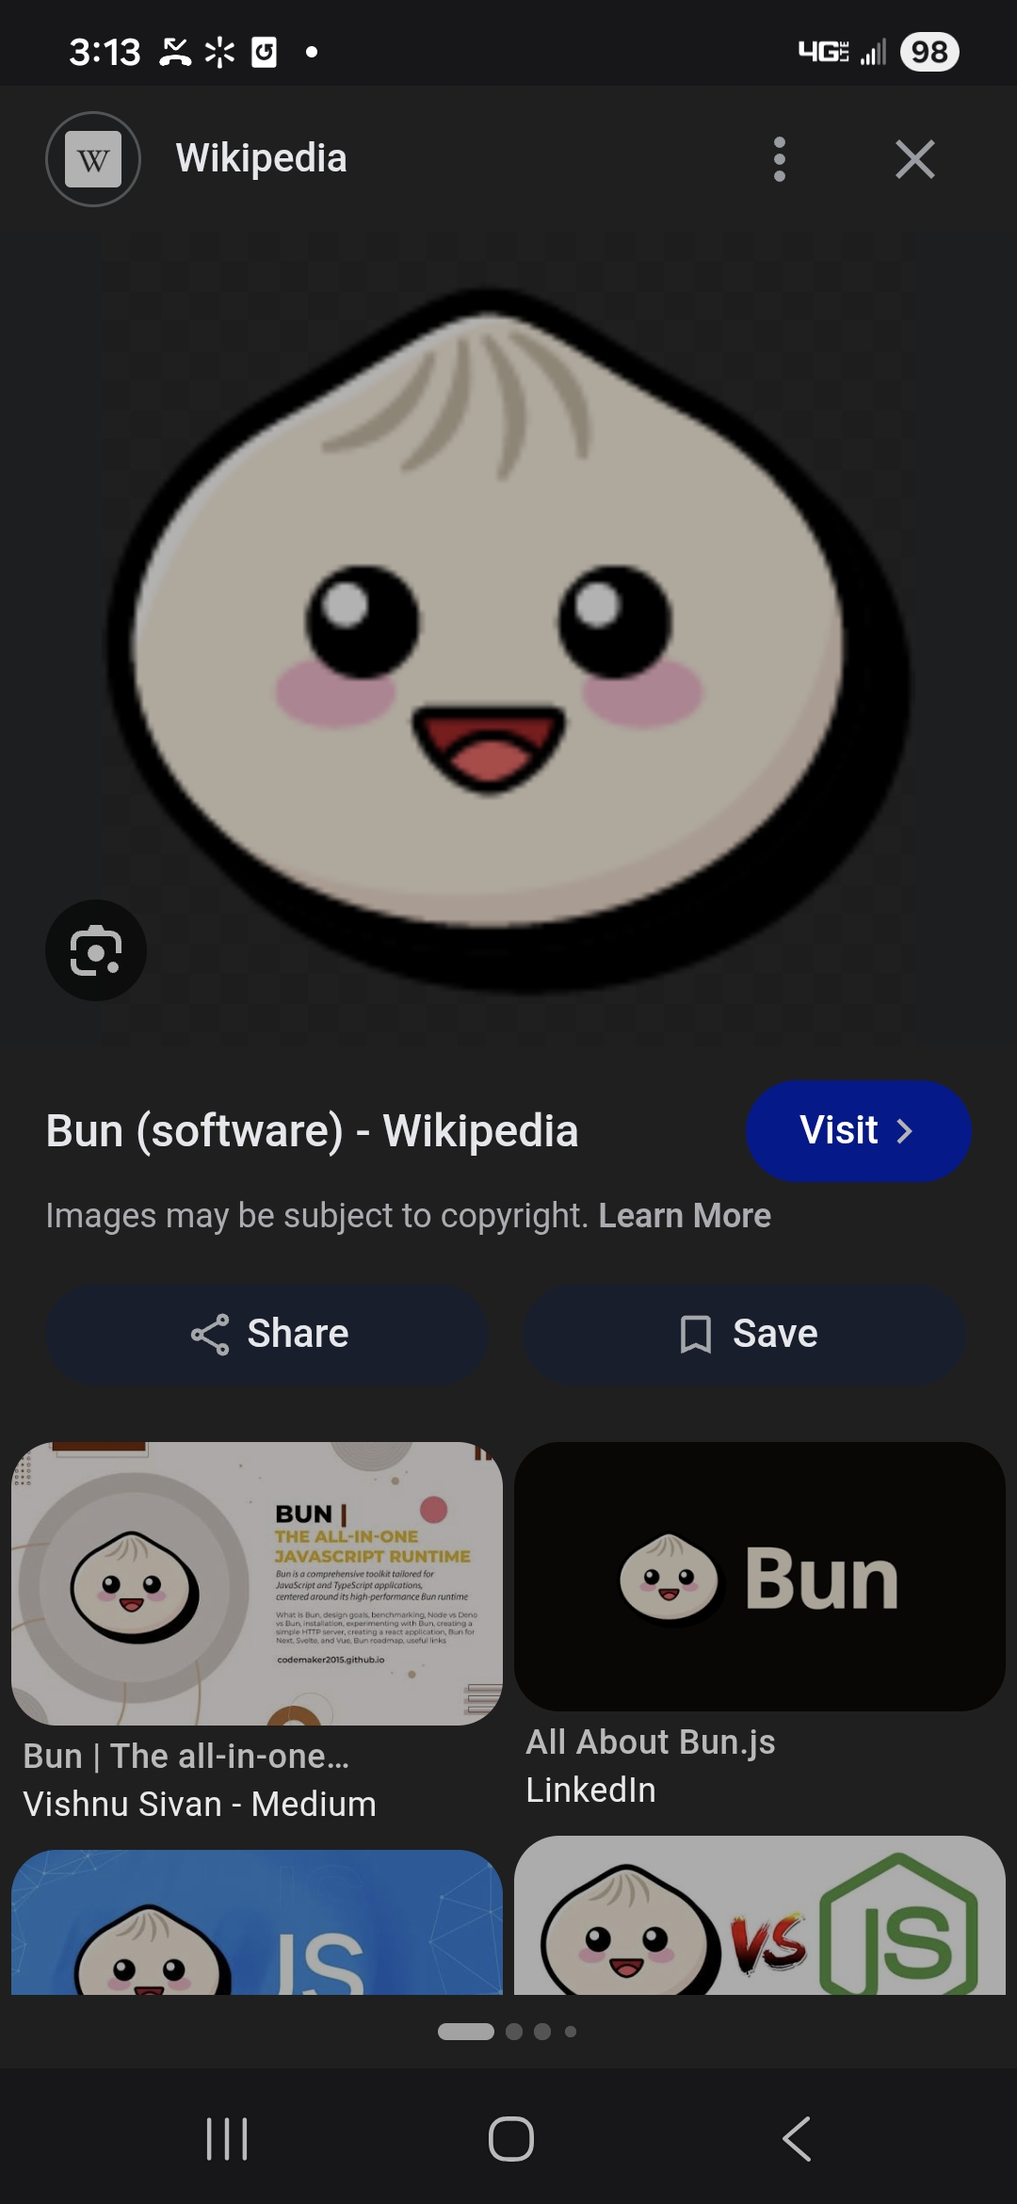The height and width of the screenshot is (2204, 1017).
Task: Tap the page indicator dots
Action: pos(508,2032)
